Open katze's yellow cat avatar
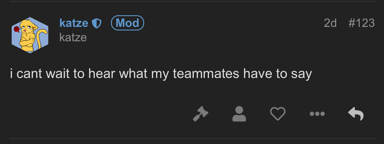The width and height of the screenshot is (384, 144). [x=30, y=35]
